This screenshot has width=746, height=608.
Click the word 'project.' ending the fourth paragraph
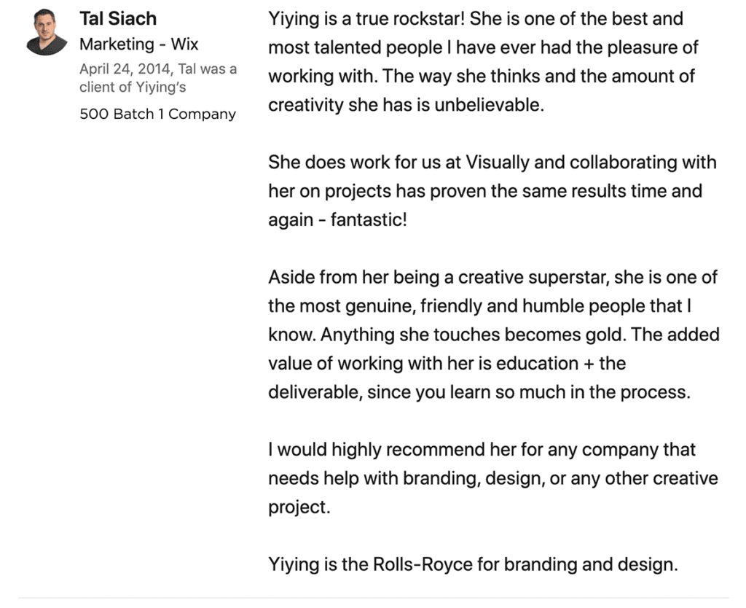(x=299, y=507)
